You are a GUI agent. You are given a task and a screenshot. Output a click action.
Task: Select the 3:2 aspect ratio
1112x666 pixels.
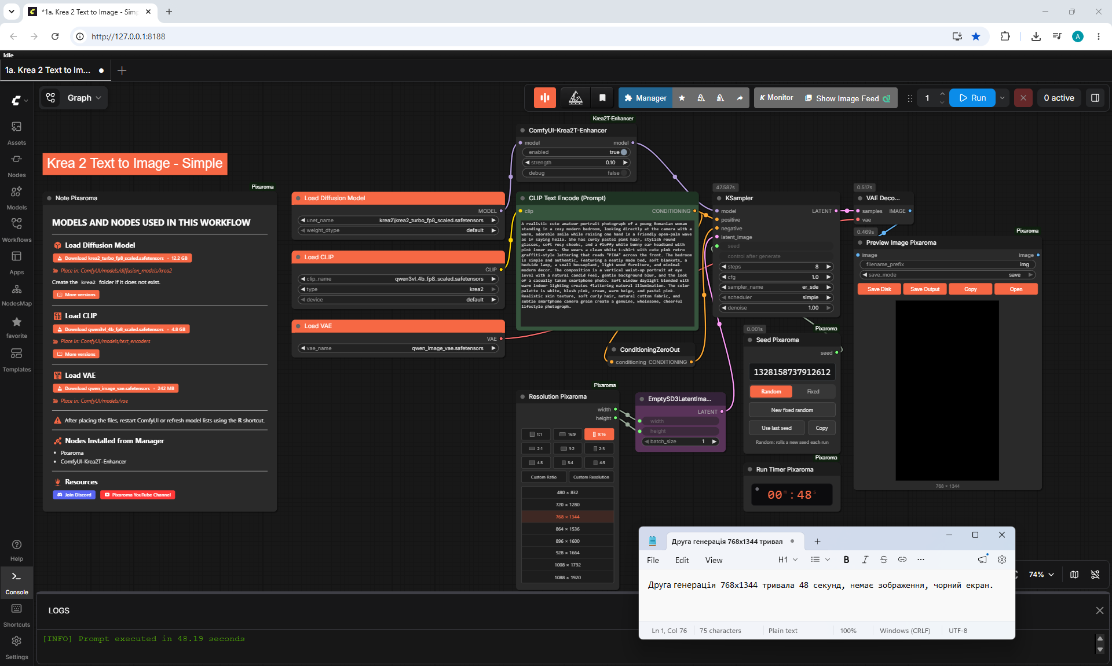(568, 448)
